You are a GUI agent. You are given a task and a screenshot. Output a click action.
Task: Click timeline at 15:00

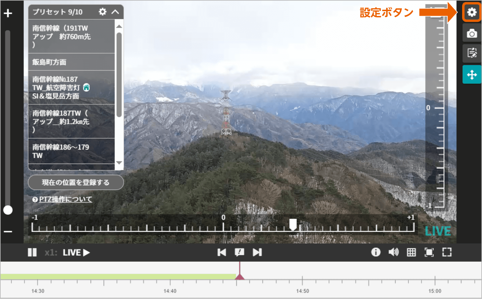coord(435,291)
